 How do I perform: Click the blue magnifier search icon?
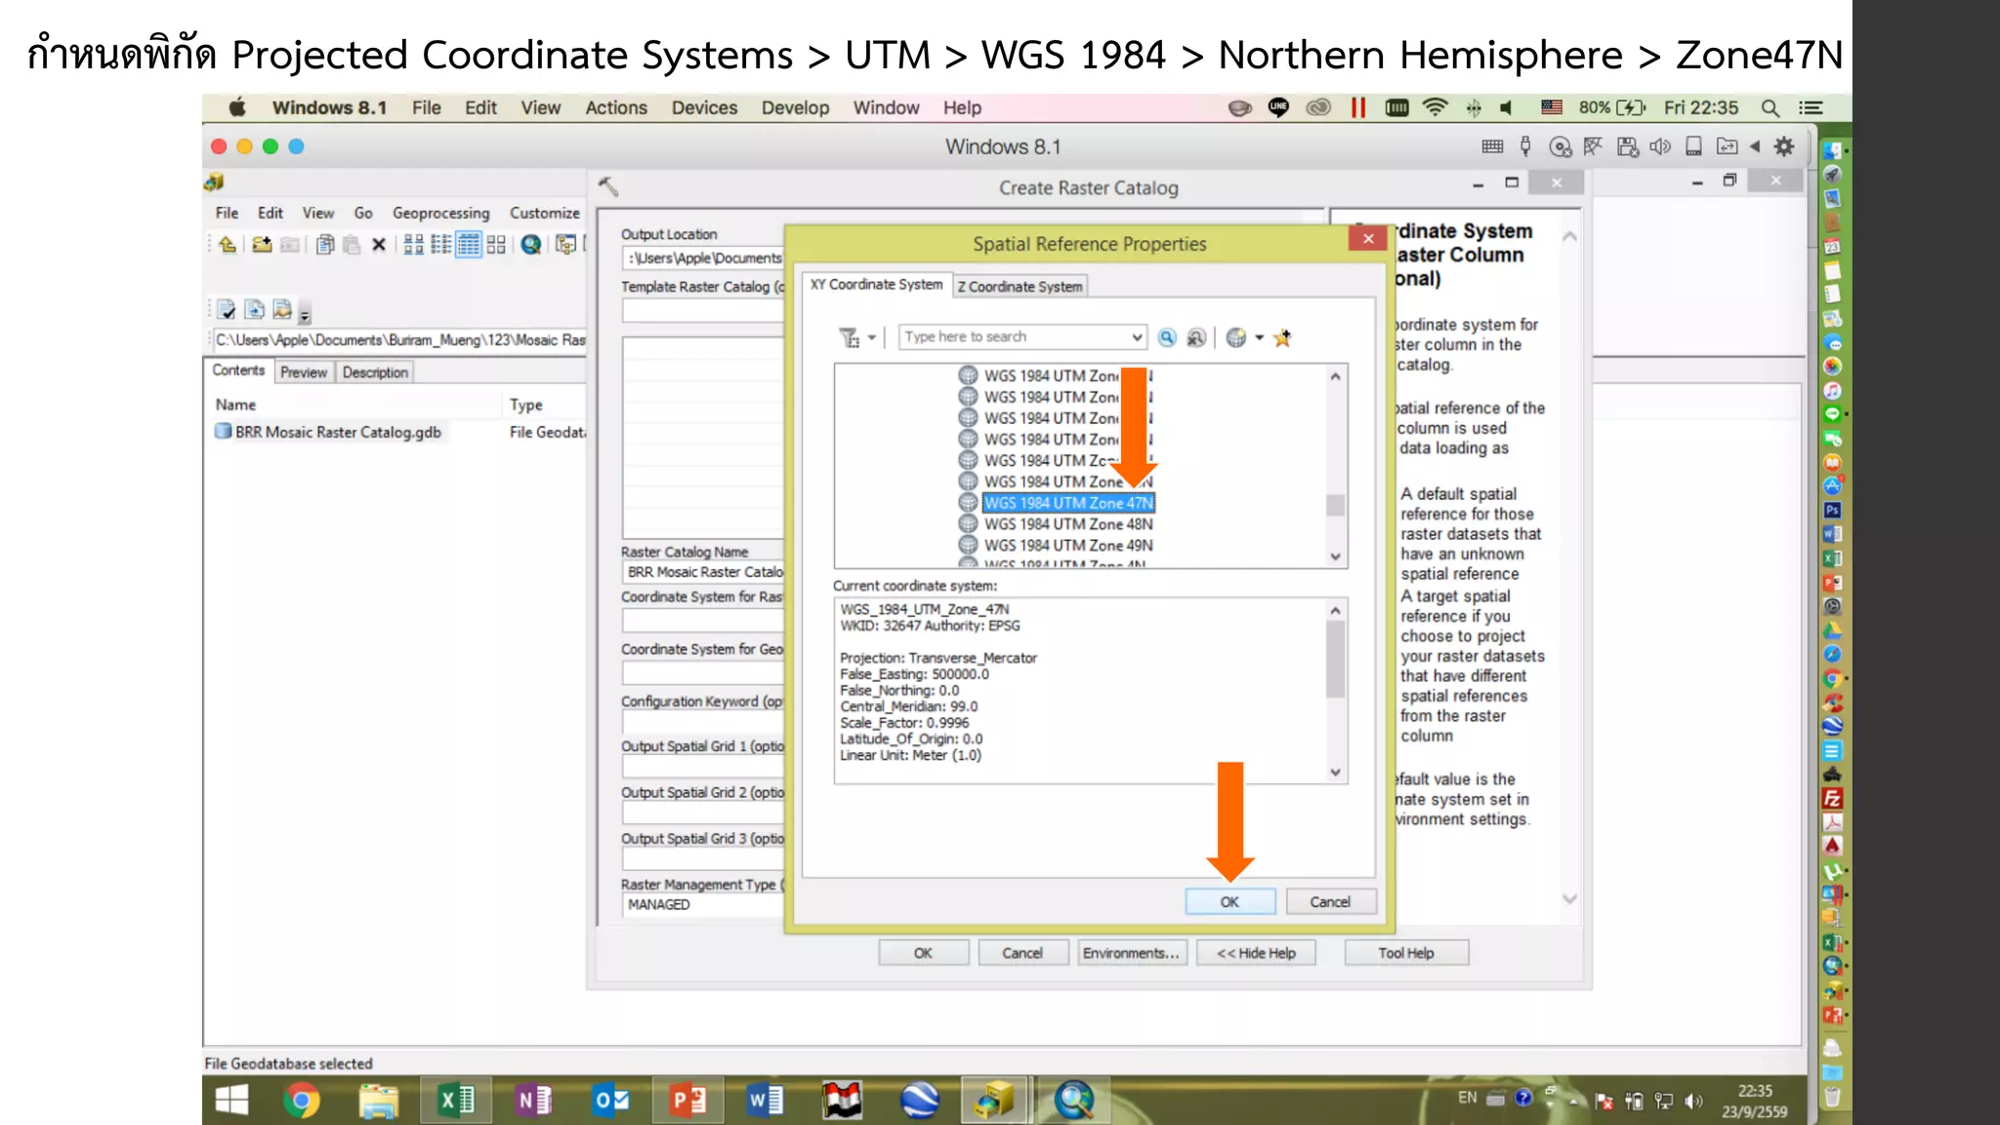pyautogui.click(x=1167, y=338)
